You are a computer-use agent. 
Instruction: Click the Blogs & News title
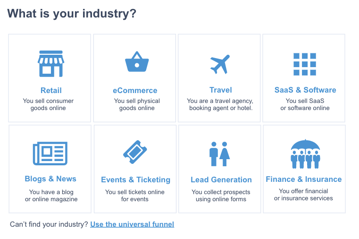(50, 179)
